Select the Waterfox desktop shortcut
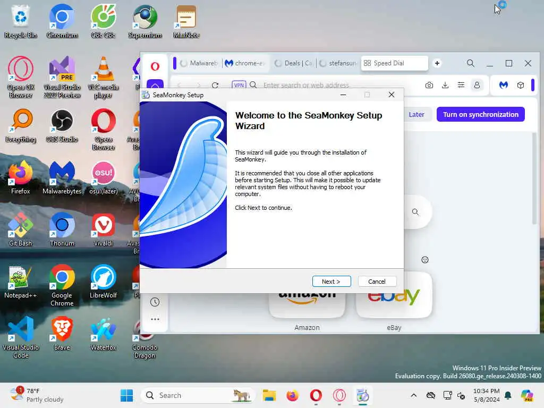The image size is (544, 408). [104, 334]
